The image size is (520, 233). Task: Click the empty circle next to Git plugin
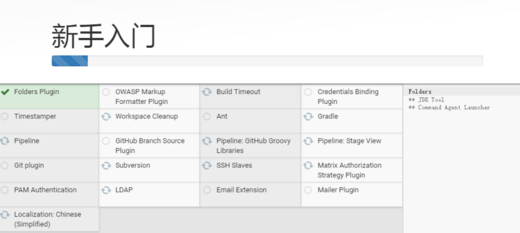coord(5,165)
